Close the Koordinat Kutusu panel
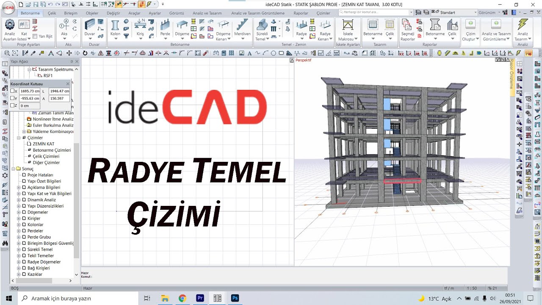This screenshot has height=305, width=542. click(68, 84)
